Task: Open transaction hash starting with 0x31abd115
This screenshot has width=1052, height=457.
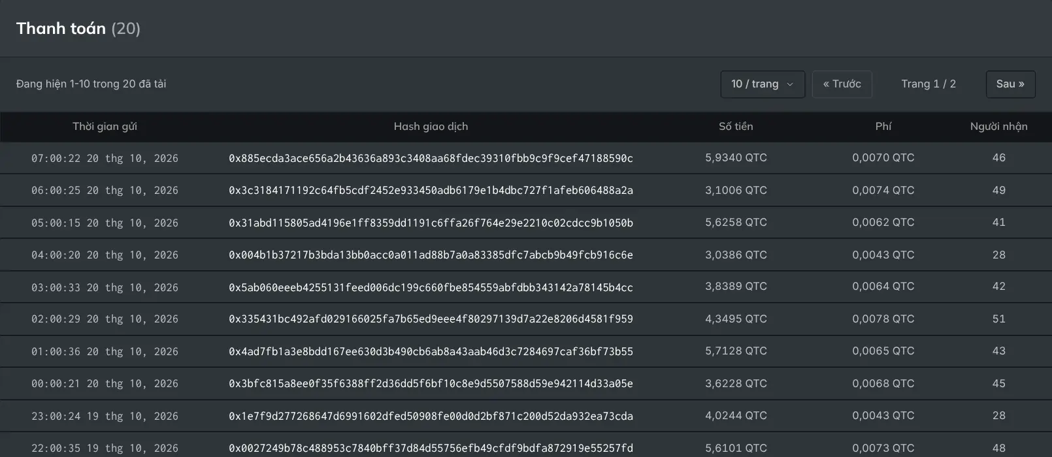Action: (x=431, y=223)
